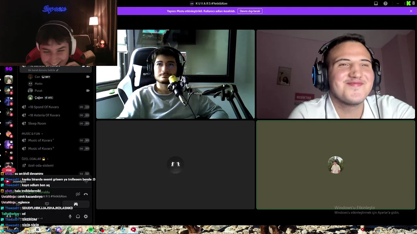Select the webcam tile of smiling man in headset
The width and height of the screenshot is (417, 234).
tap(336, 74)
